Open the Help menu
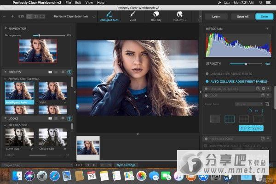 [101, 3]
